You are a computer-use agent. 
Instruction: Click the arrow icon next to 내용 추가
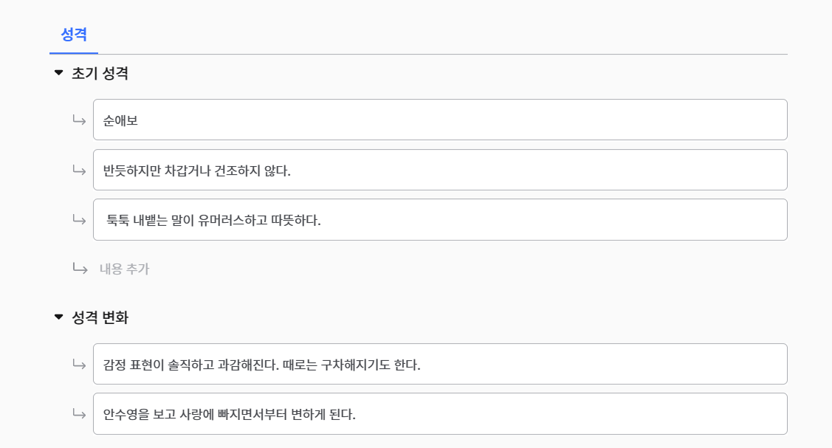pos(80,269)
